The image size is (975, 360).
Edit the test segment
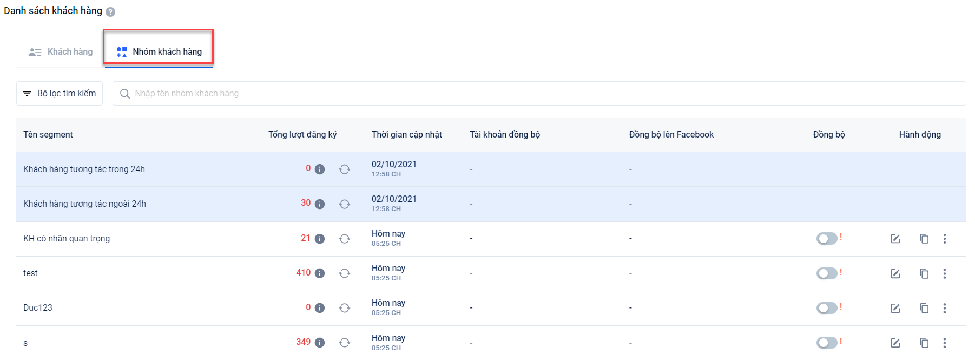click(895, 273)
